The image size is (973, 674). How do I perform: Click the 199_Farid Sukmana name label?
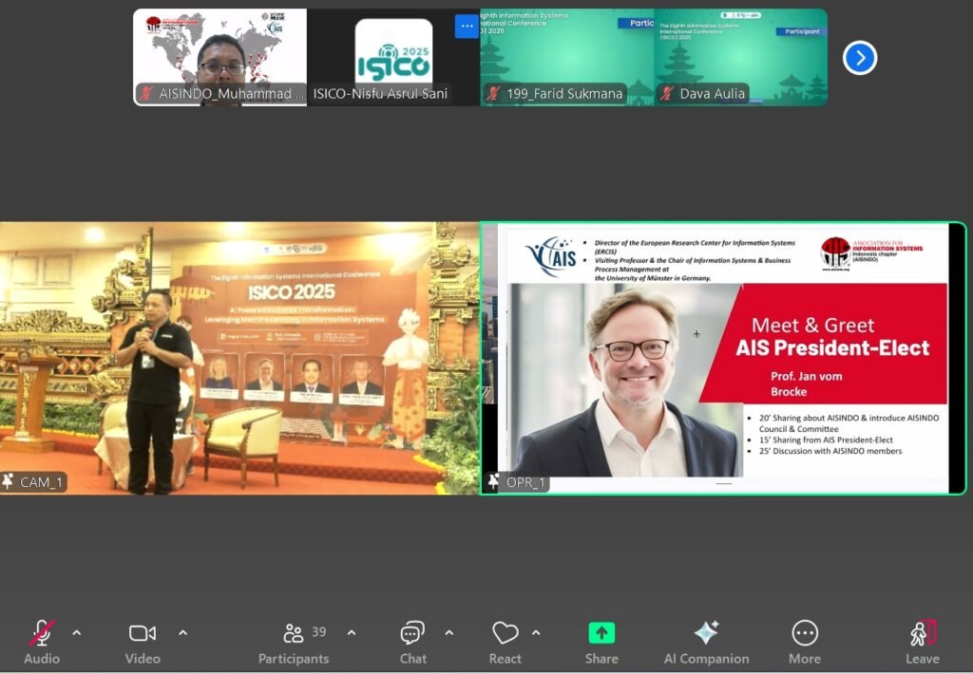[x=564, y=94]
